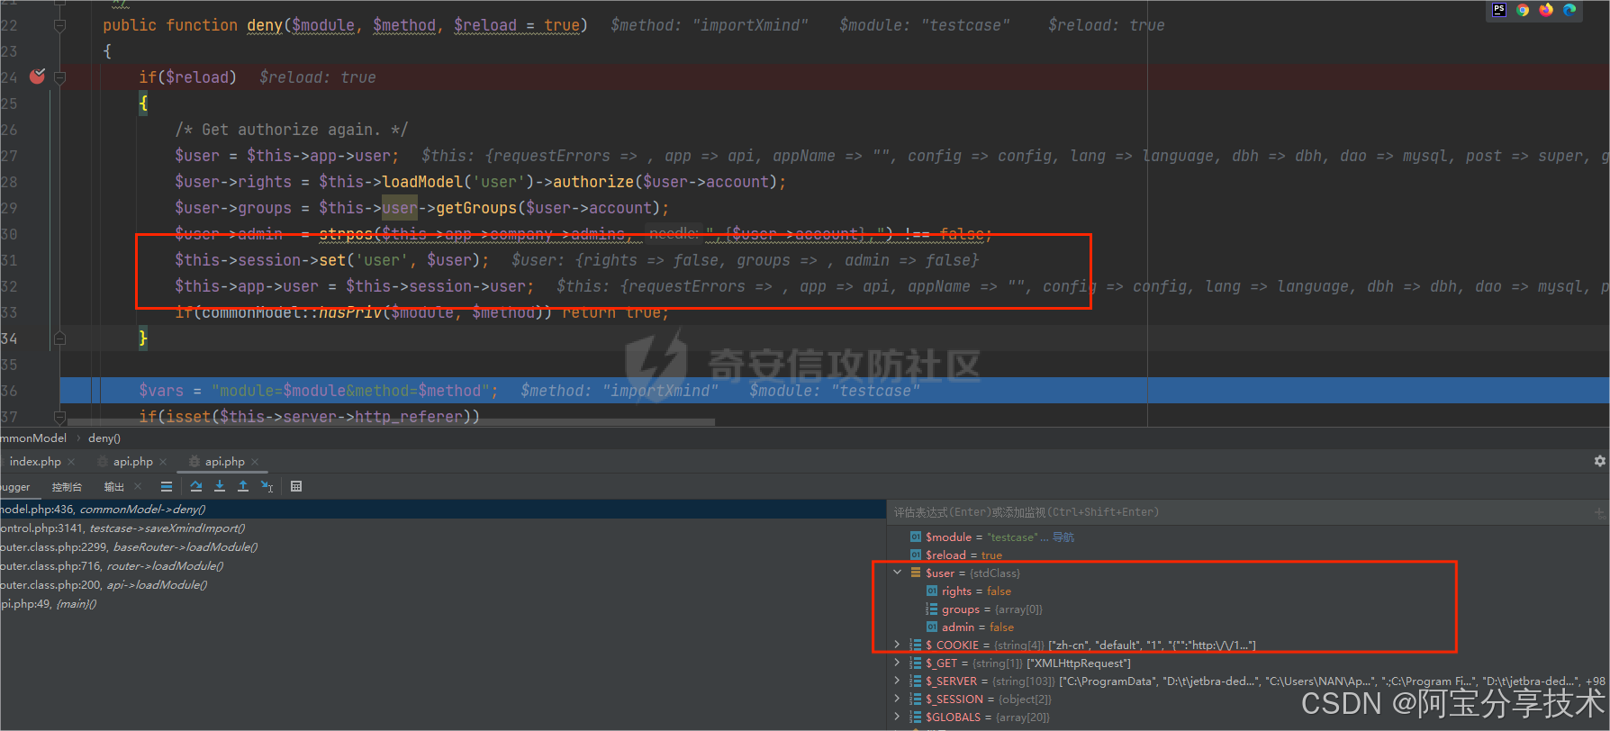Image resolution: width=1610 pixels, height=731 pixels.
Task: Click the $GLOBALS array type icon
Action: [916, 717]
